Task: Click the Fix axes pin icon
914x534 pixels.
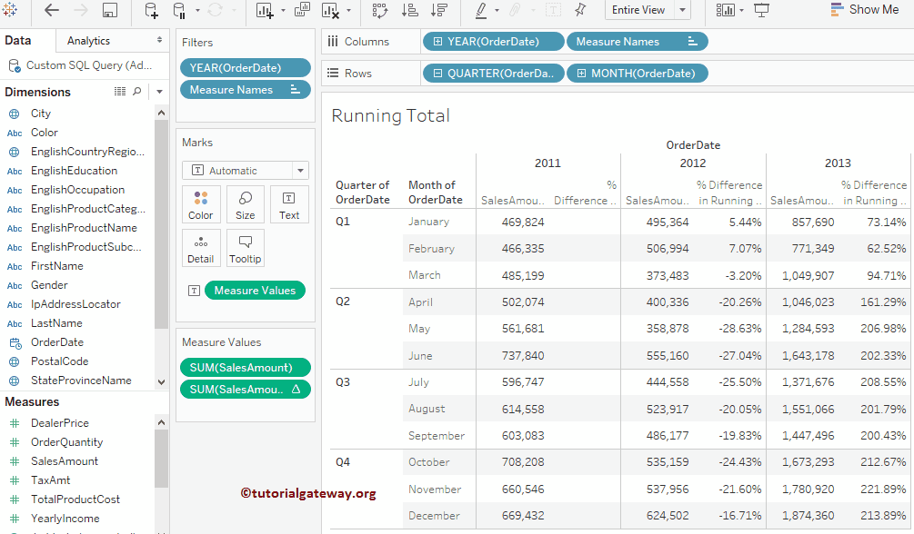Action: click(580, 11)
